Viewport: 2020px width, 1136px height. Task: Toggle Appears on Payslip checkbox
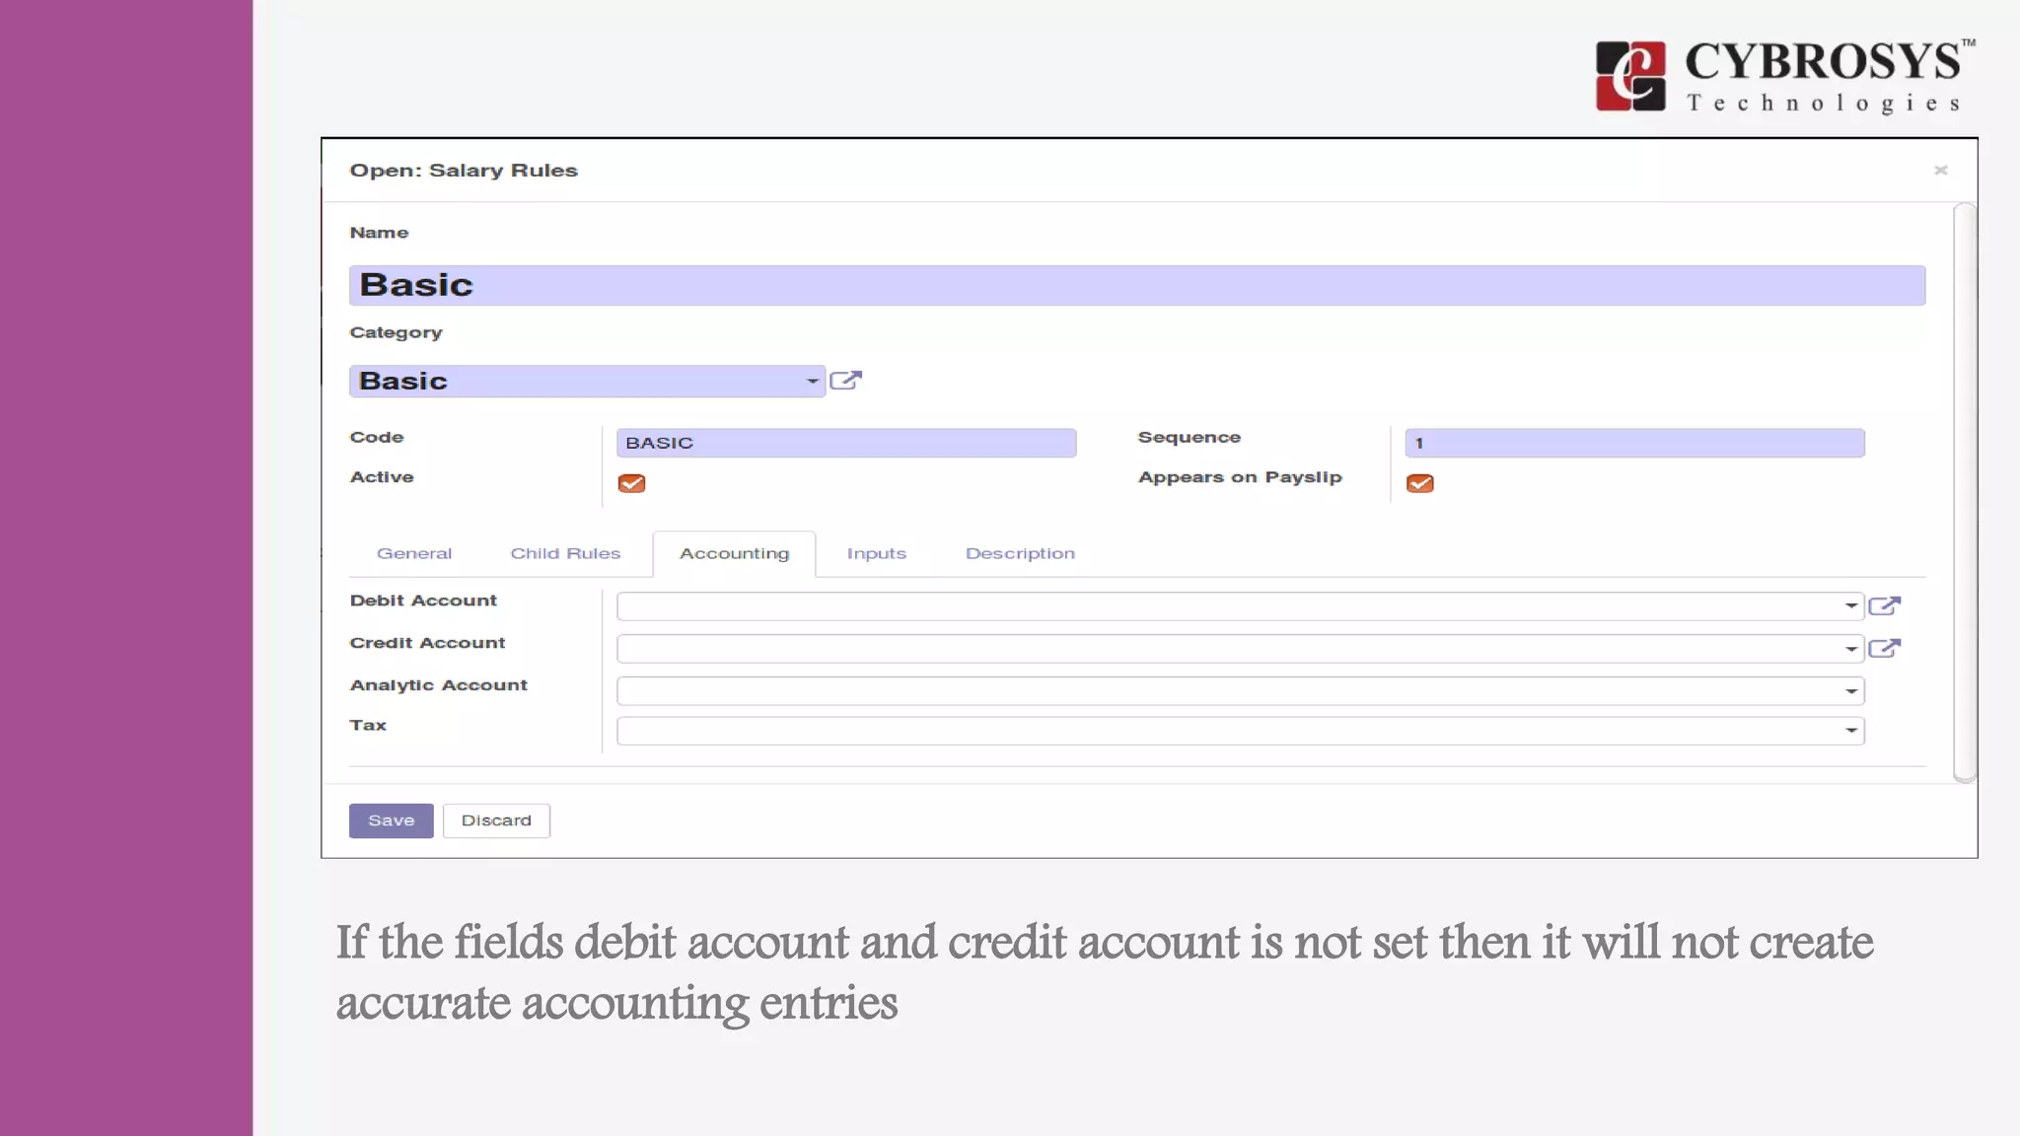[x=1419, y=483]
